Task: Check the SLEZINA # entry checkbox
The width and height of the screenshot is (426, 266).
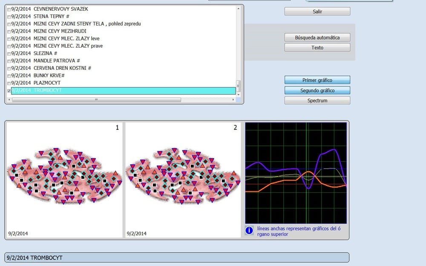Action: click(8, 53)
